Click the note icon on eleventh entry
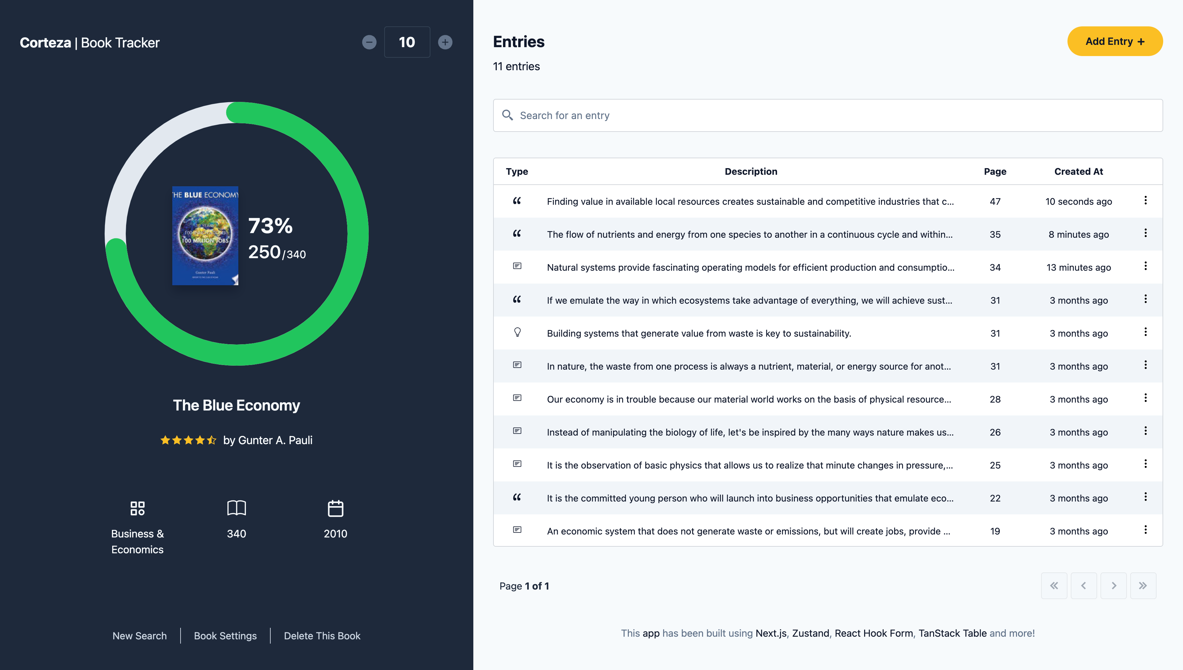The width and height of the screenshot is (1183, 670). click(x=517, y=531)
